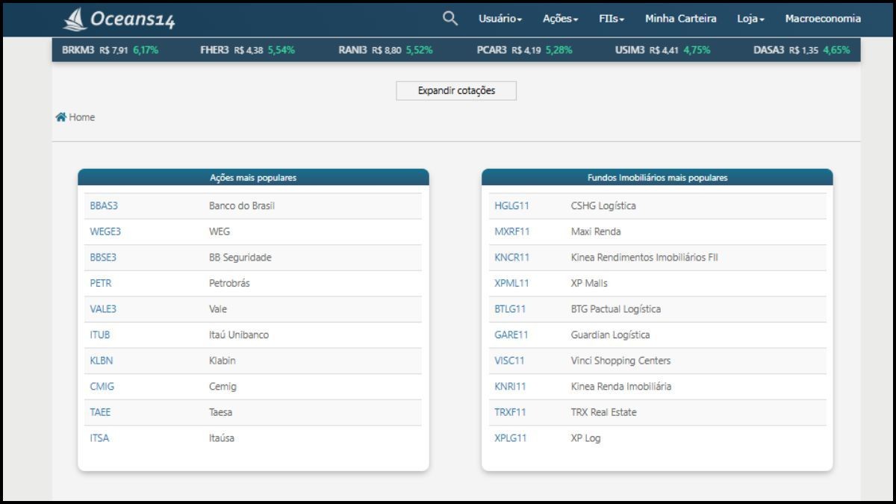Open the Ações dropdown menu
Image resolution: width=896 pixels, height=504 pixels.
[x=560, y=19]
